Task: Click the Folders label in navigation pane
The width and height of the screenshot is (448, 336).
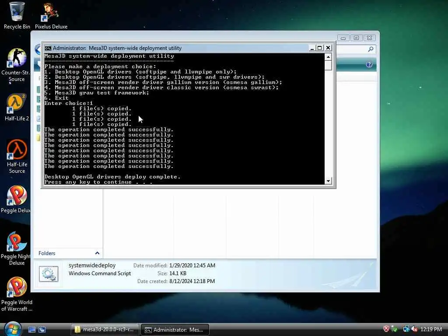Action: pyautogui.click(x=47, y=253)
